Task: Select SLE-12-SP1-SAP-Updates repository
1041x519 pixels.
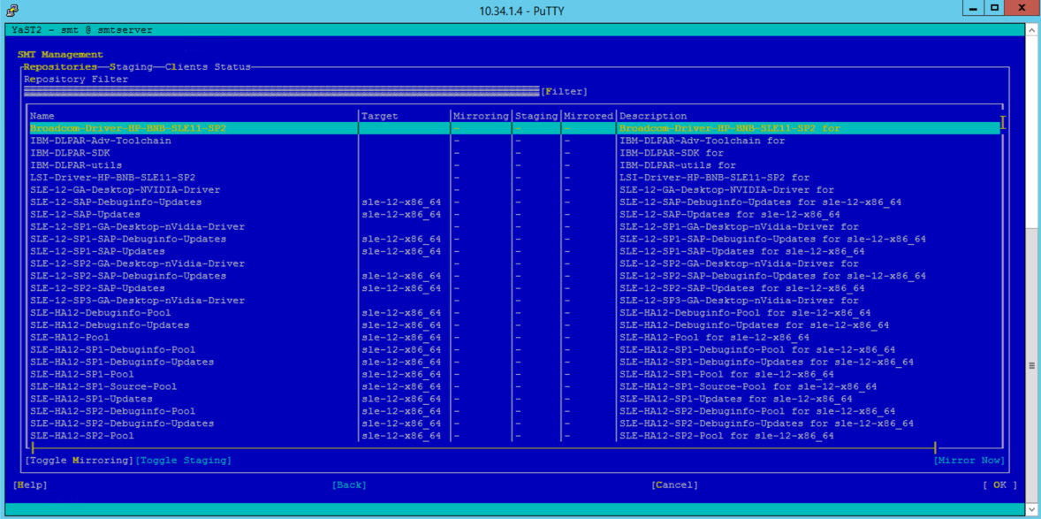Action: (97, 251)
